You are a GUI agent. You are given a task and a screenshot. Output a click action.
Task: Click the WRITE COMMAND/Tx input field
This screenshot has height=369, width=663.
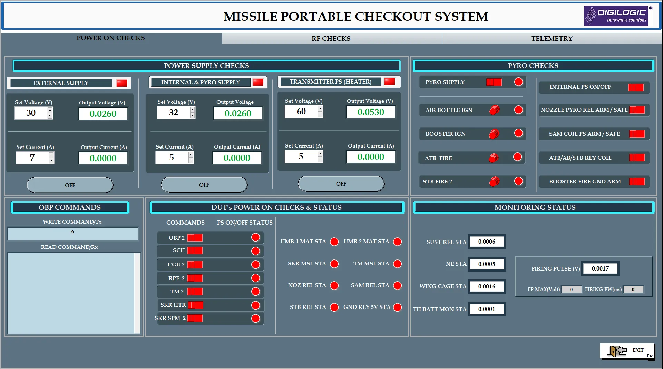pos(72,234)
